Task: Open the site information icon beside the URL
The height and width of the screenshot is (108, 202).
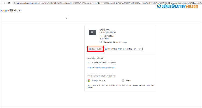Action: tap(14, 3)
